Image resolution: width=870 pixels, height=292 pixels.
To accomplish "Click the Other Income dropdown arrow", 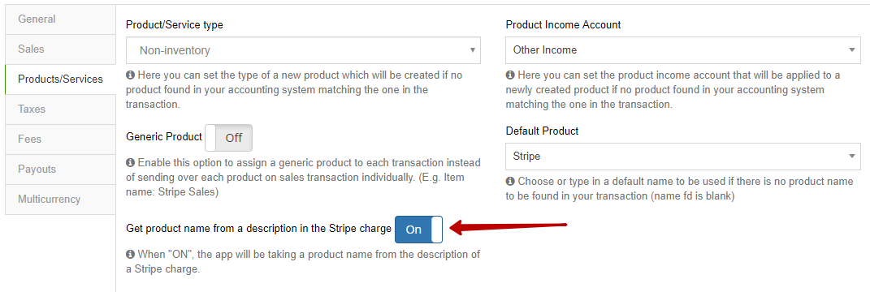I will click(x=853, y=49).
